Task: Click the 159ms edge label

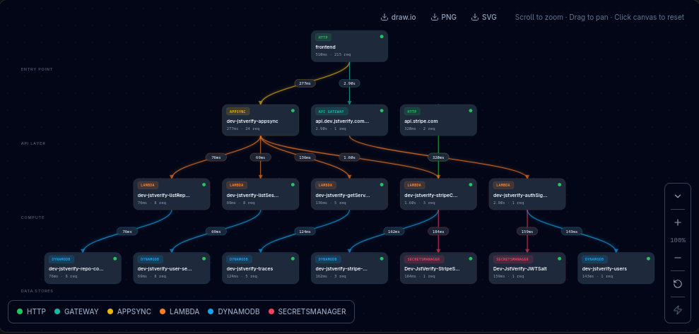Action: tap(527, 231)
